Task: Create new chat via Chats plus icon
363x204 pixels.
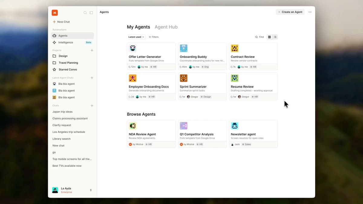Action: click(x=92, y=105)
